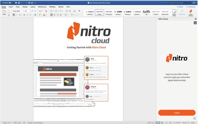
Task: Open Nitro Cloud panel settings gear
Action: click(x=195, y=118)
